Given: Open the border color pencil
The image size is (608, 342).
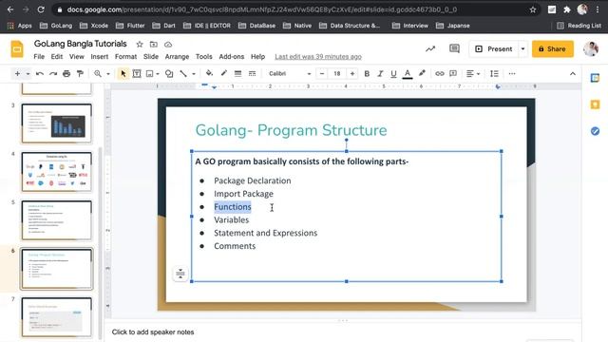Looking at the screenshot, I should click(224, 73).
